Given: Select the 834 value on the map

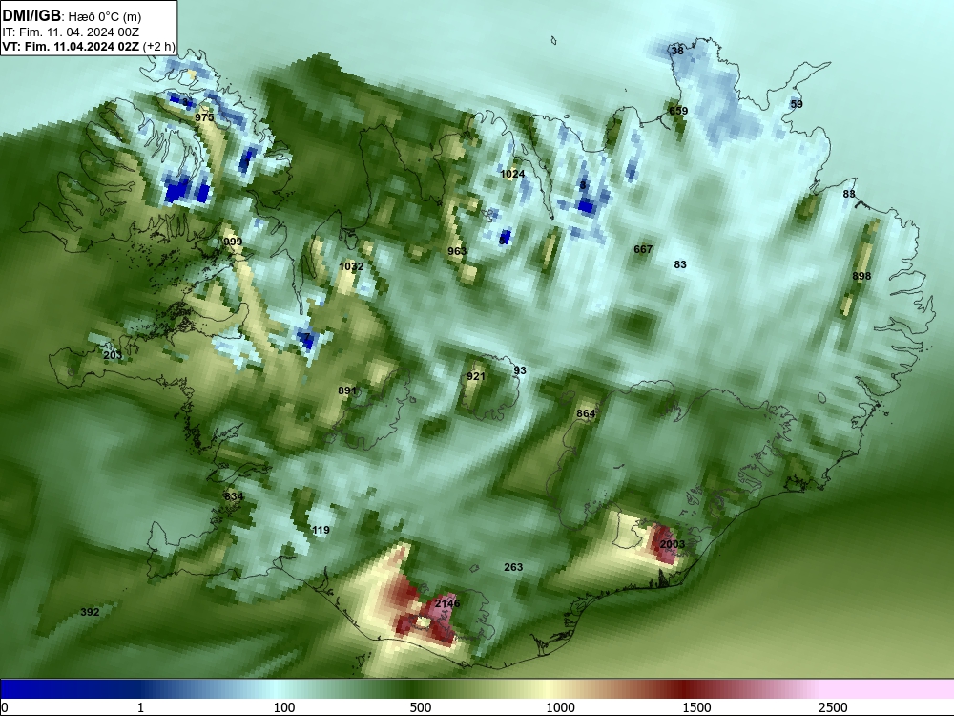Looking at the screenshot, I should coord(234,496).
